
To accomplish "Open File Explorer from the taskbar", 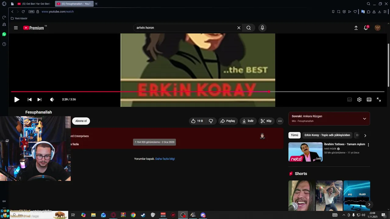I will click(93, 215).
